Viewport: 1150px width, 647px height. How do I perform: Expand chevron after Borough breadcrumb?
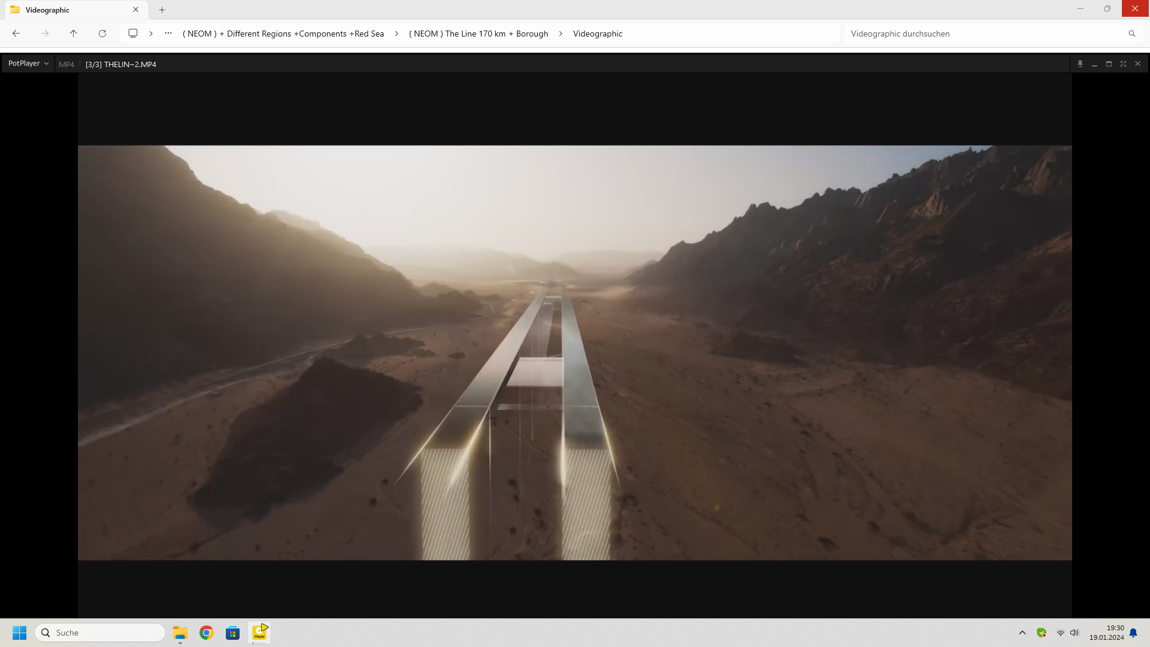coord(561,34)
